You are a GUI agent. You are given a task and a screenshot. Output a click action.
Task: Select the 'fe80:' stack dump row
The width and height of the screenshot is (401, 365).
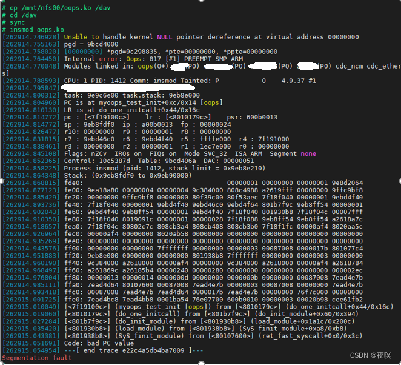coord(182,219)
